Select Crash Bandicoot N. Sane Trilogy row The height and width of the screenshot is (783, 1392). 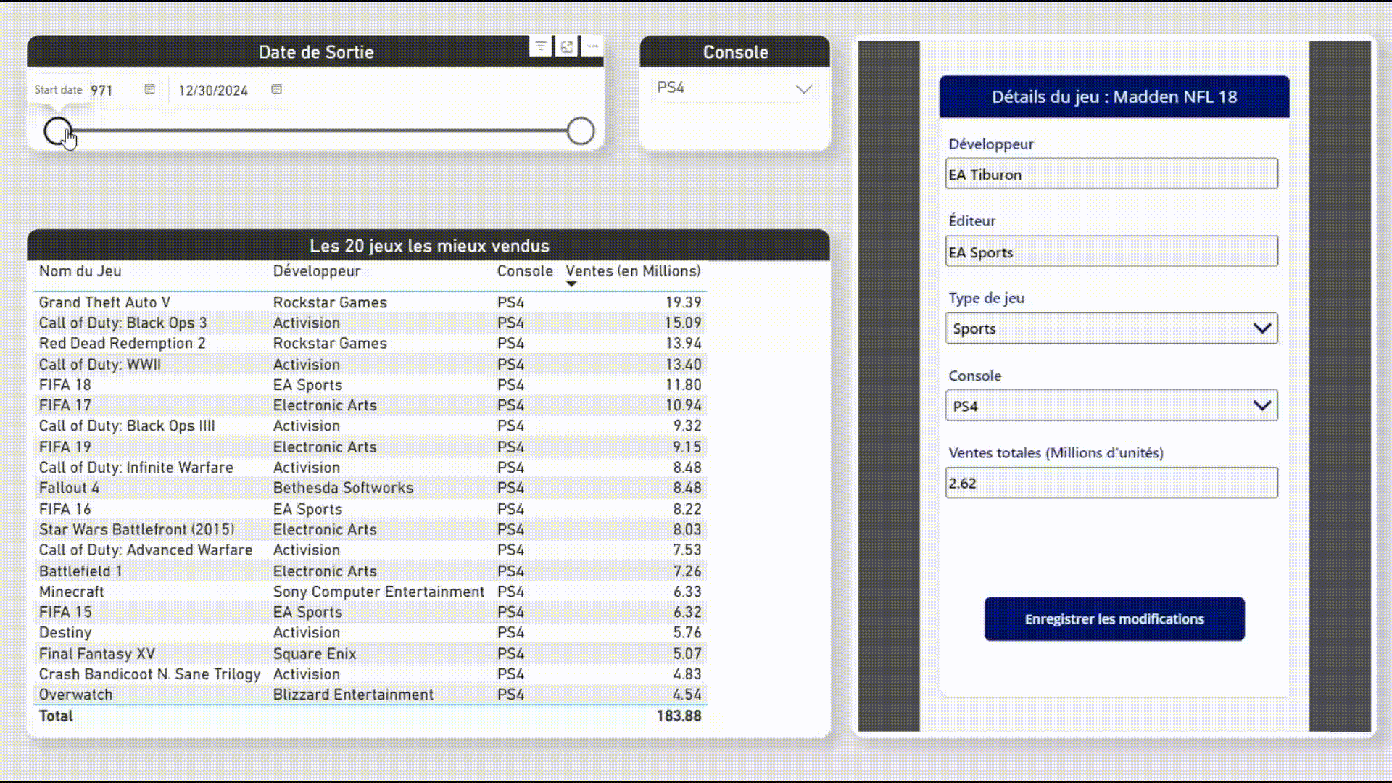point(370,674)
